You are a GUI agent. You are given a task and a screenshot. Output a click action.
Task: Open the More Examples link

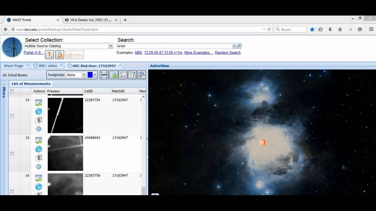pos(199,52)
